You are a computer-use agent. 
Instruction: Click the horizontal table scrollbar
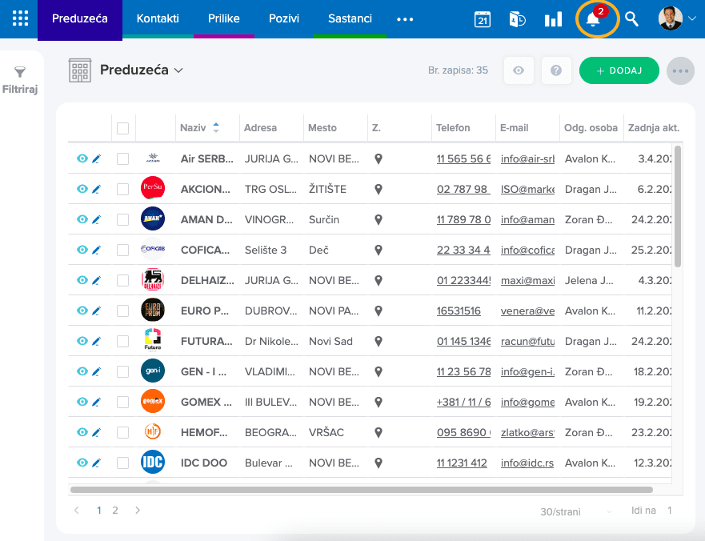point(362,490)
